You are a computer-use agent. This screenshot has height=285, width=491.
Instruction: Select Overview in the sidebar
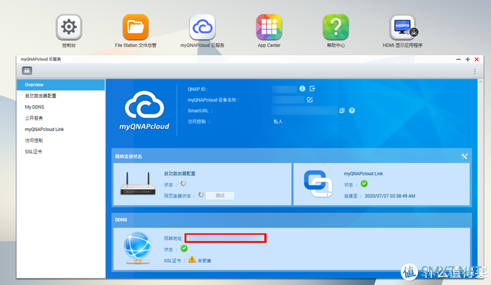(x=61, y=85)
